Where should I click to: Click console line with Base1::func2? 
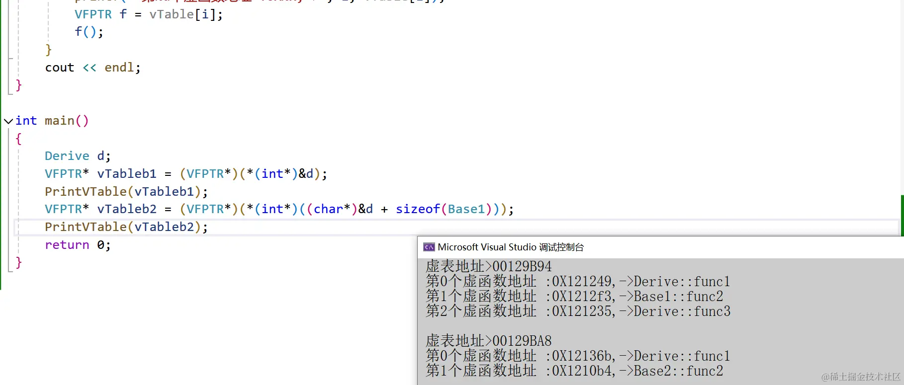coord(574,297)
